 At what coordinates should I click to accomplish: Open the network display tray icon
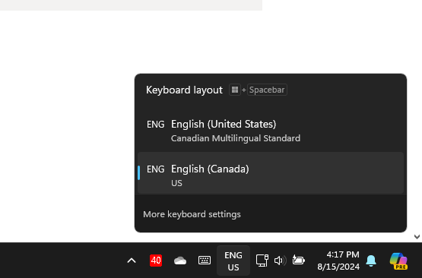(x=262, y=261)
